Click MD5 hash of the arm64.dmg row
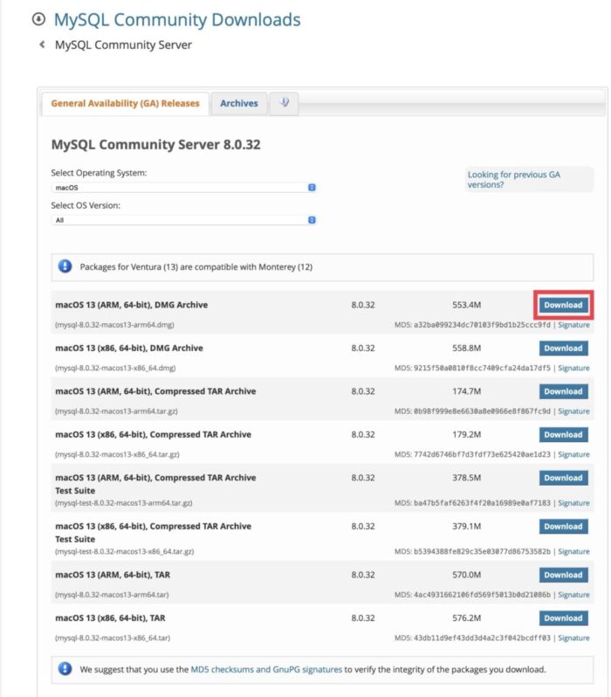 coord(482,325)
